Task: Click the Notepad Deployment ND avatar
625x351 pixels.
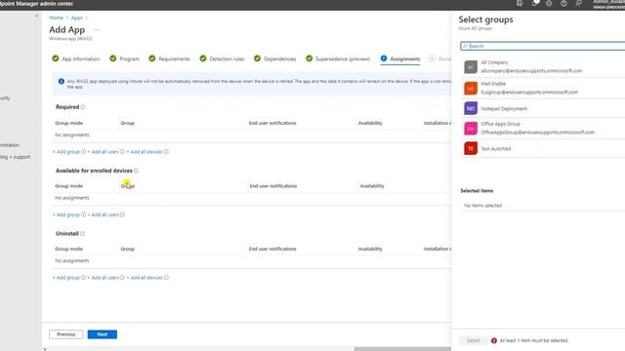Action: coord(471,108)
